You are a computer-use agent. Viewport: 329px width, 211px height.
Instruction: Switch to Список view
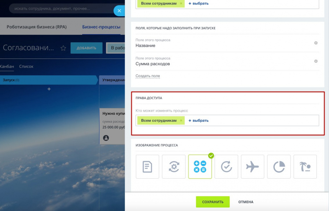[26, 66]
